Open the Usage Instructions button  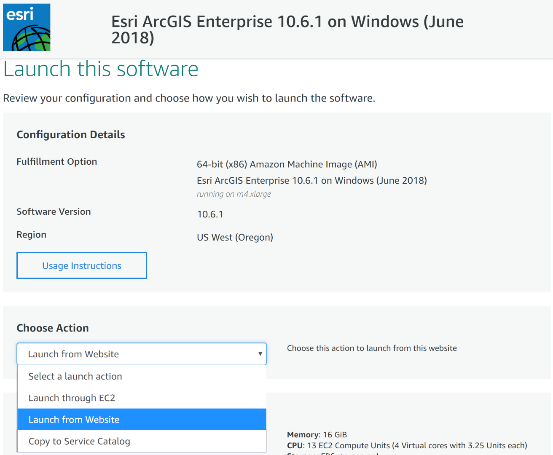coord(82,265)
